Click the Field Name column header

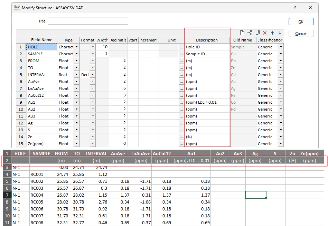pyautogui.click(x=41, y=40)
